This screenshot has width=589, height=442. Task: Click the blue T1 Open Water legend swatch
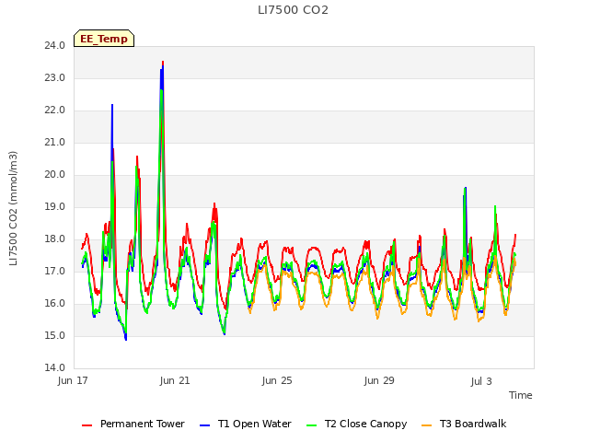204,425
